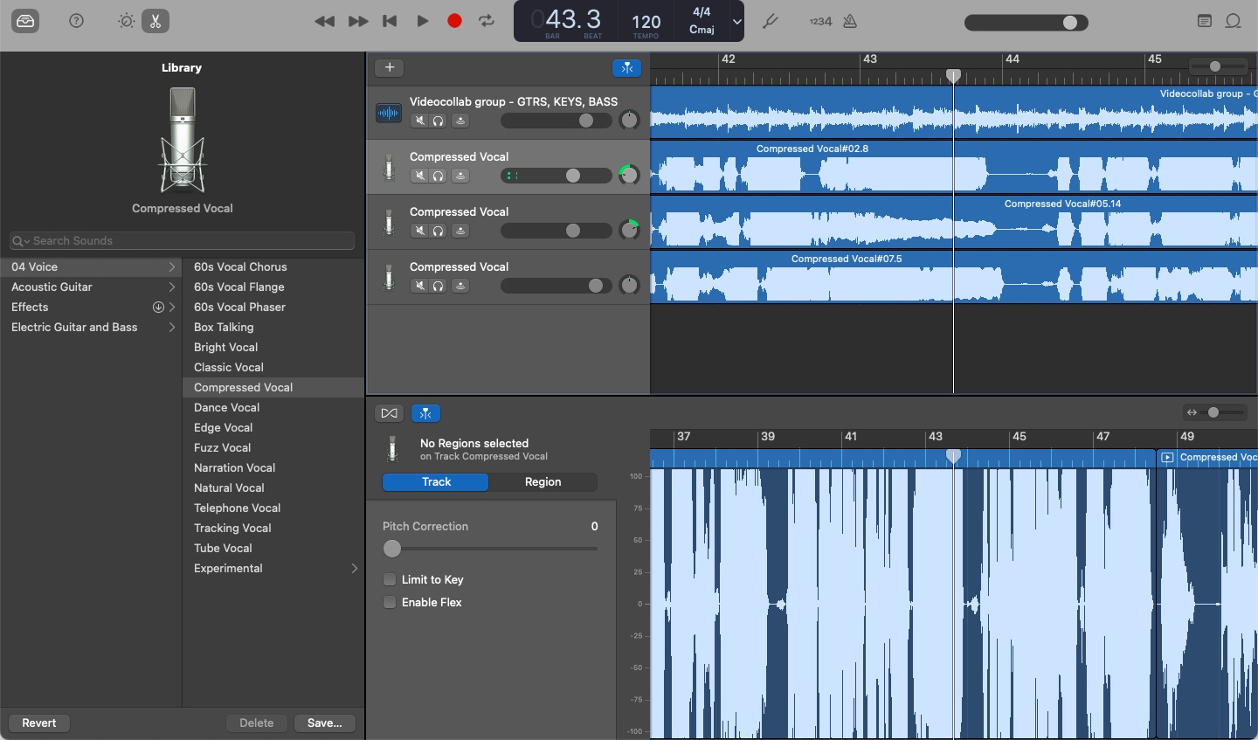This screenshot has height=740, width=1258.
Task: Click the Revert button
Action: (x=39, y=723)
